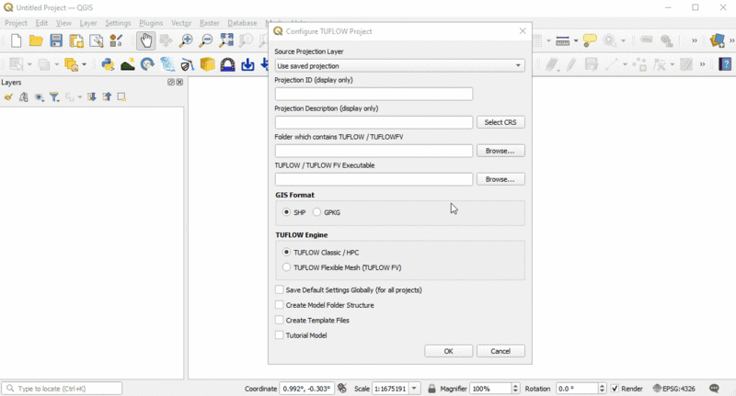Screen dimensions: 736x396
Task: Open the Python Console icon
Action: pyautogui.click(x=108, y=64)
